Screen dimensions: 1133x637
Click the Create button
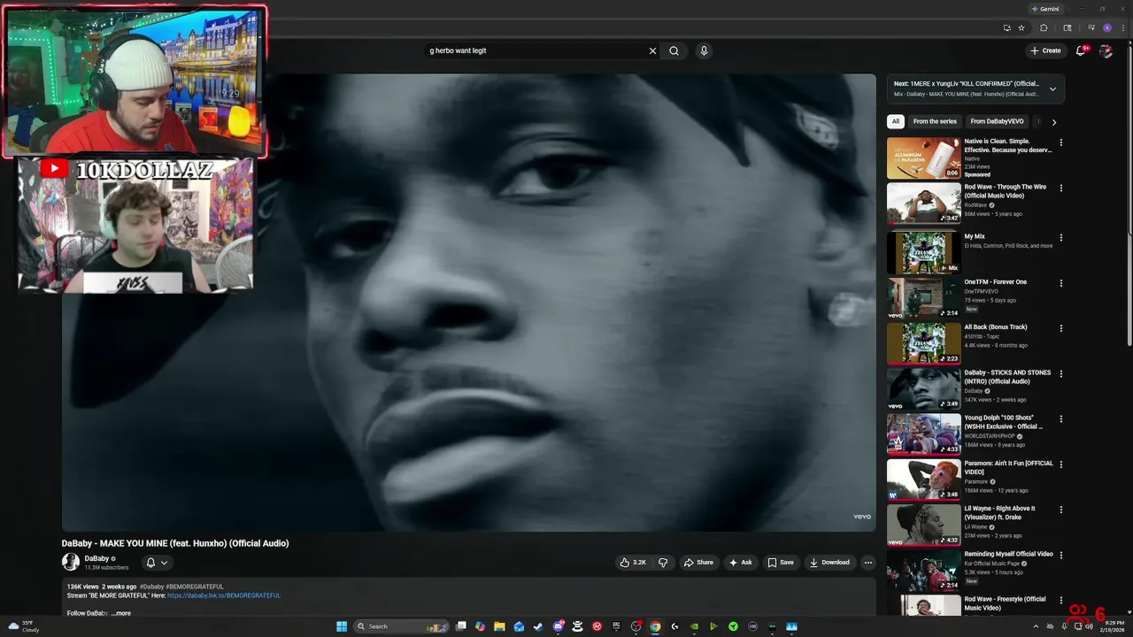[x=1045, y=50]
